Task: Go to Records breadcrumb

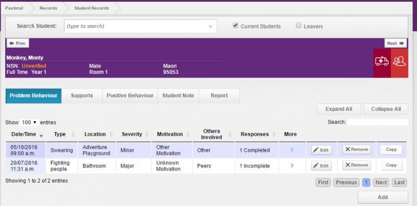Action: (x=48, y=8)
